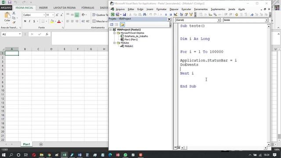Click View Code icon in Project panel
Image resolution: width=281 pixels, height=158 pixels.
click(x=112, y=25)
